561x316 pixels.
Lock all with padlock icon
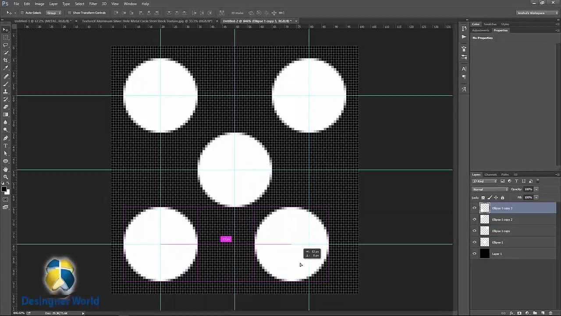tap(502, 197)
